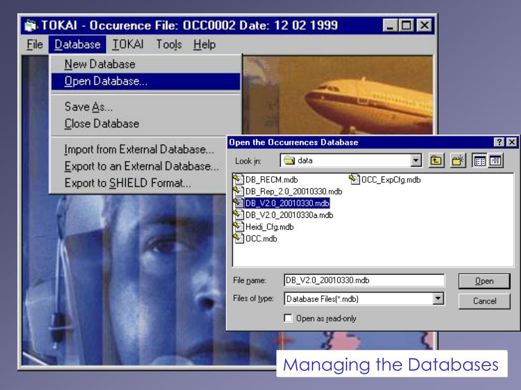Enable Open as read-only checkbox
The height and width of the screenshot is (390, 521).
click(288, 318)
